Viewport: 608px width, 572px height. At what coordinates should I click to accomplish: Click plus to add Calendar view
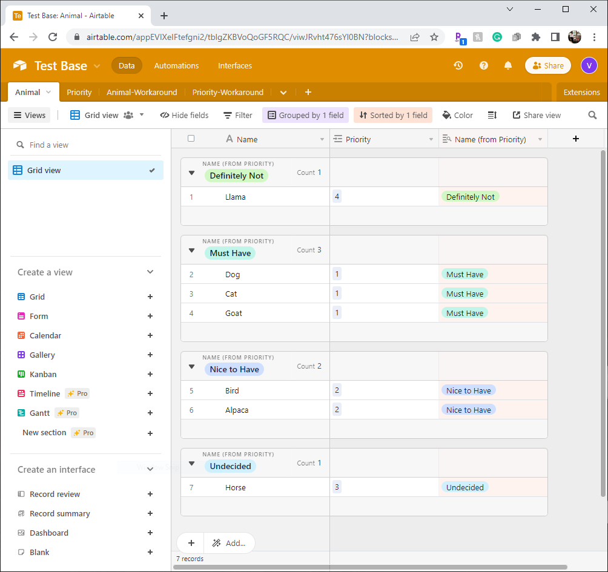150,335
